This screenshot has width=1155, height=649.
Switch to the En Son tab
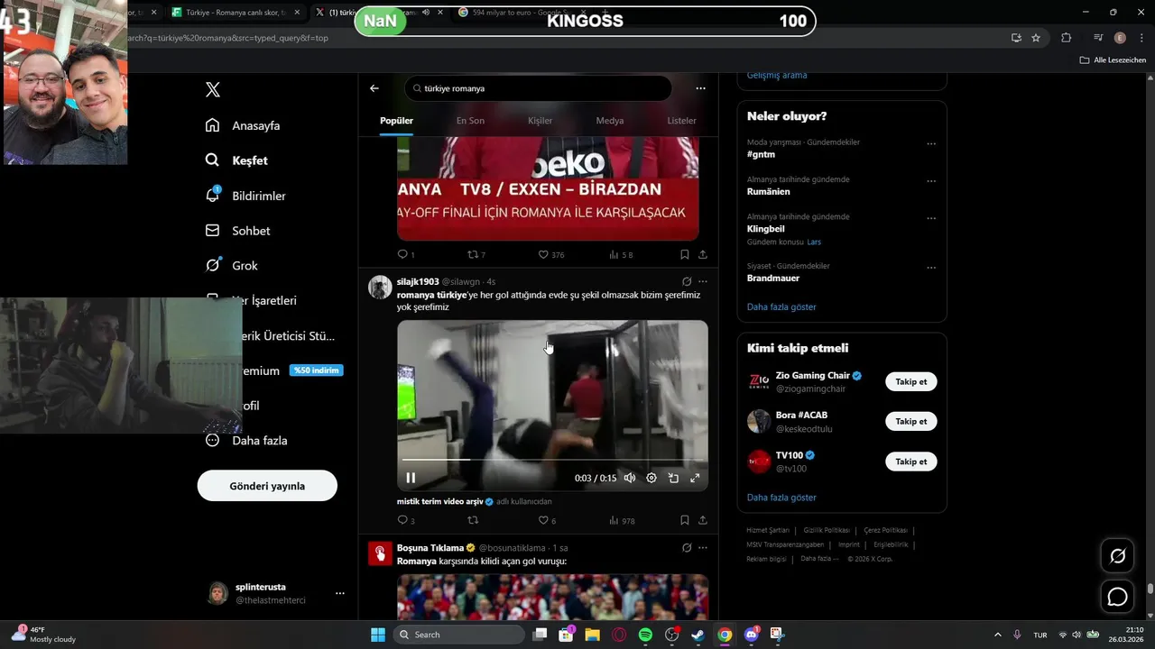(470, 121)
